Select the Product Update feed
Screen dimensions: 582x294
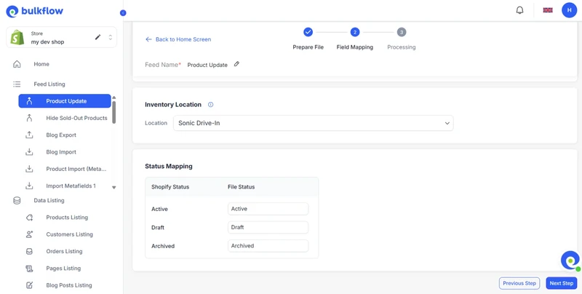pyautogui.click(x=65, y=101)
